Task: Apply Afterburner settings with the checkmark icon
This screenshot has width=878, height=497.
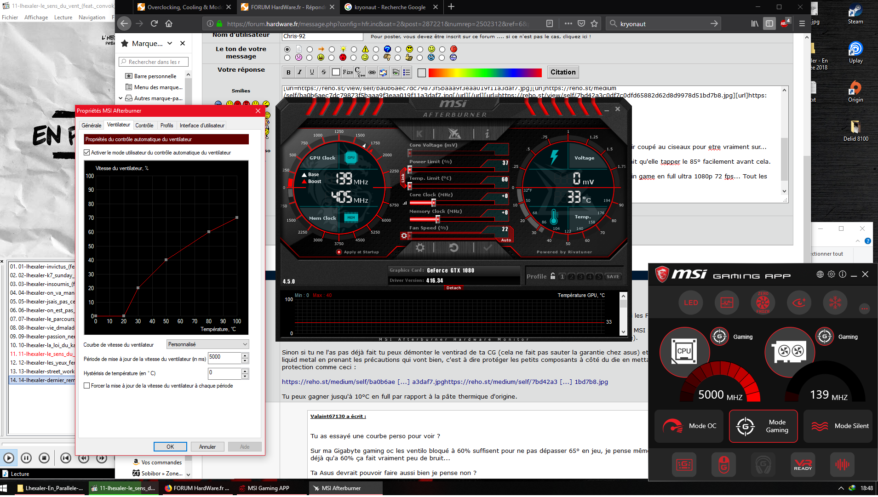Action: tap(488, 248)
